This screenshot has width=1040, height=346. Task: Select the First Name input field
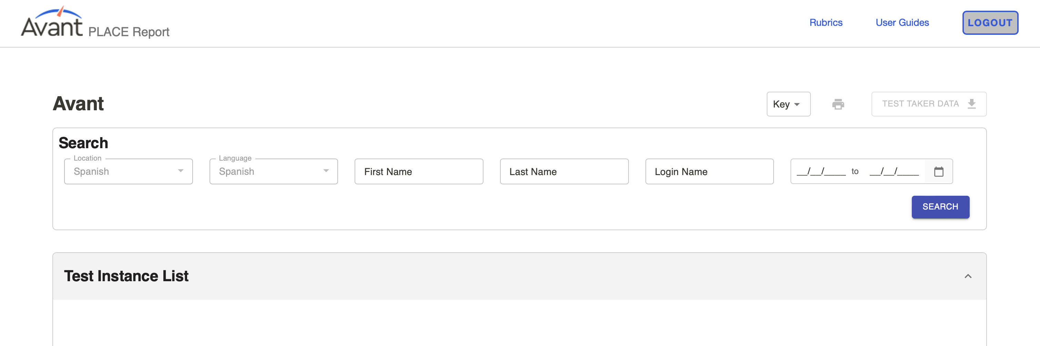pyautogui.click(x=419, y=171)
